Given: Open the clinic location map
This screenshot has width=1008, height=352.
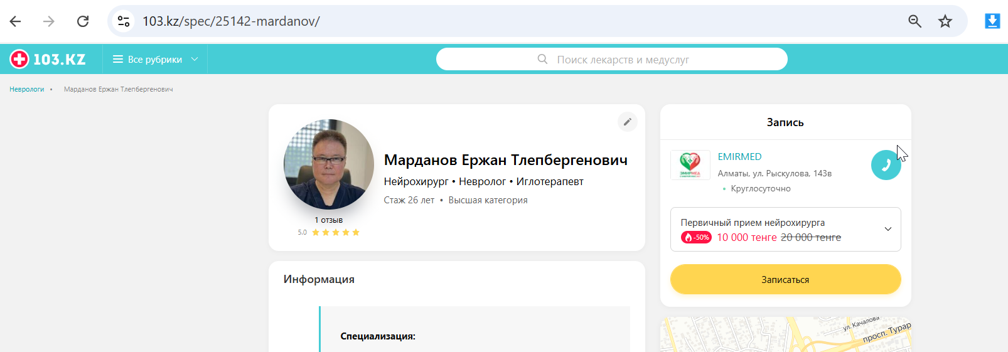Looking at the screenshot, I should (786, 334).
